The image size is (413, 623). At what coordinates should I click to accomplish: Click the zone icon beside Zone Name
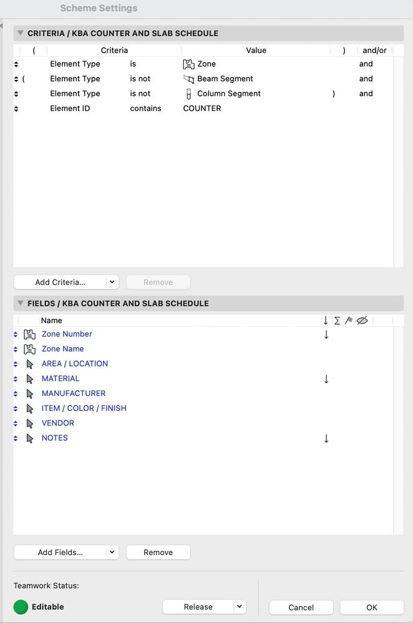point(29,349)
